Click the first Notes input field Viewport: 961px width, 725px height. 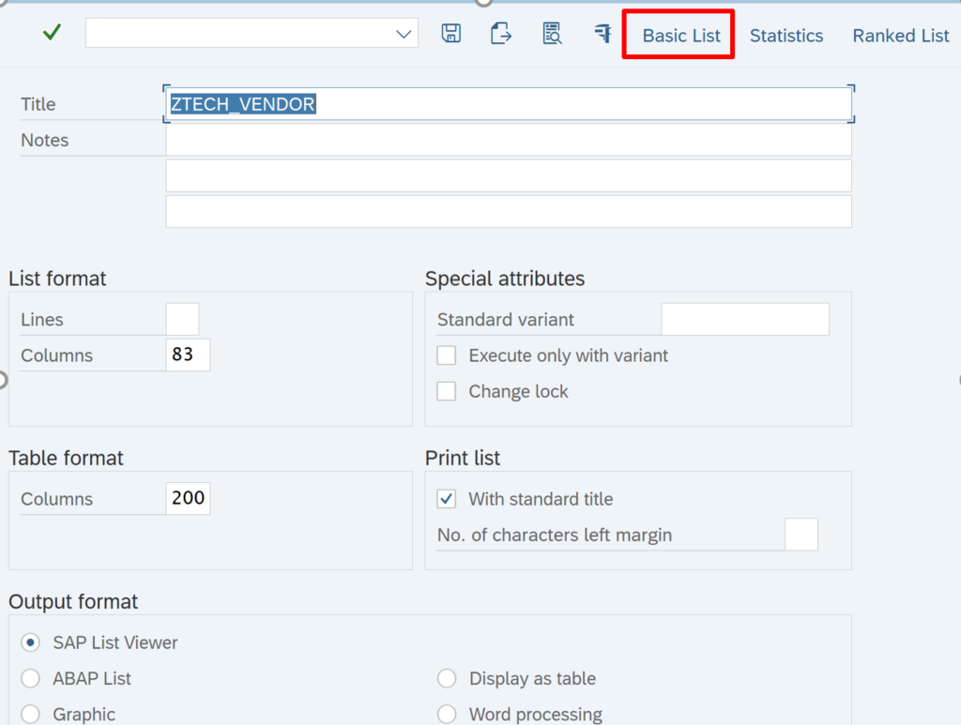coord(507,139)
